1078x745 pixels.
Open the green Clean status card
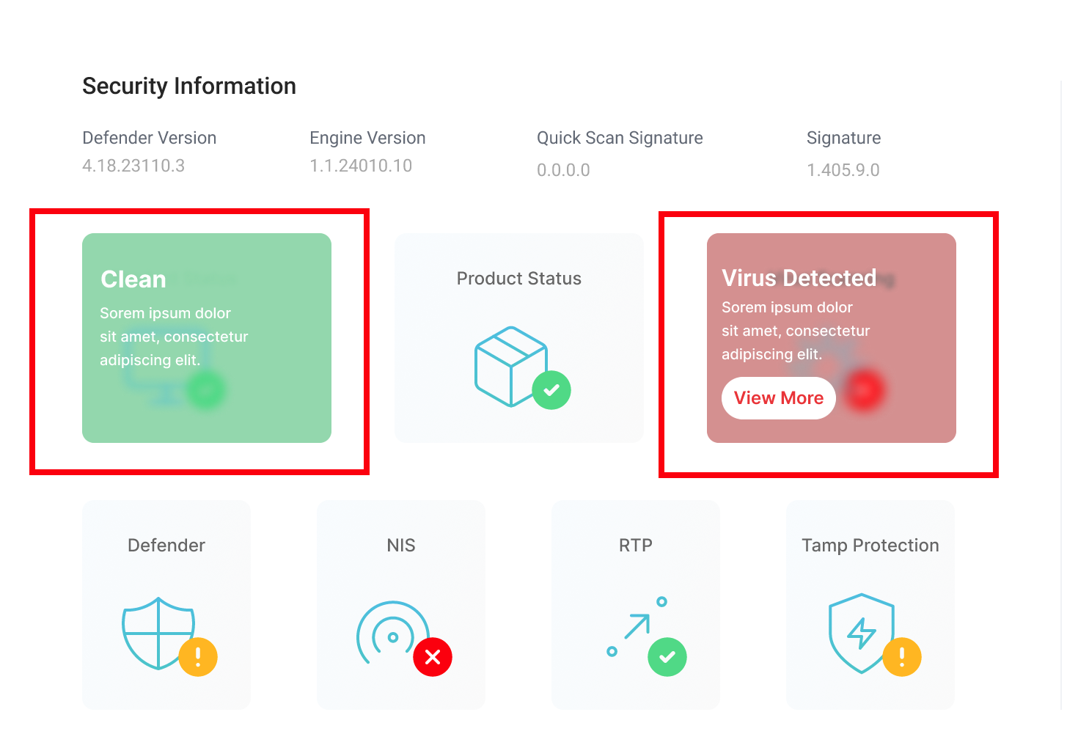[207, 337]
